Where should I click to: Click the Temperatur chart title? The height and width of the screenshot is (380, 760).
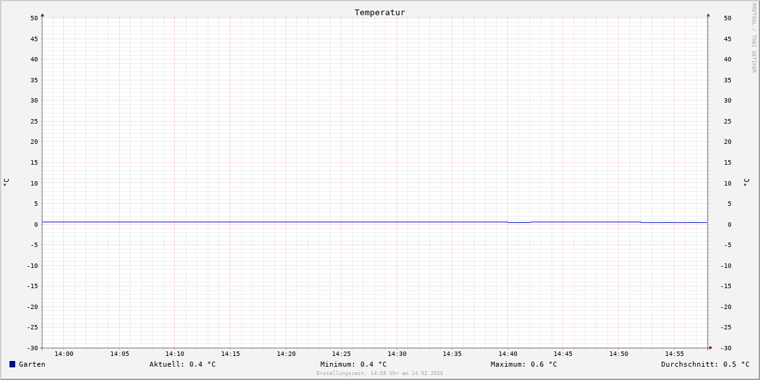click(x=380, y=12)
